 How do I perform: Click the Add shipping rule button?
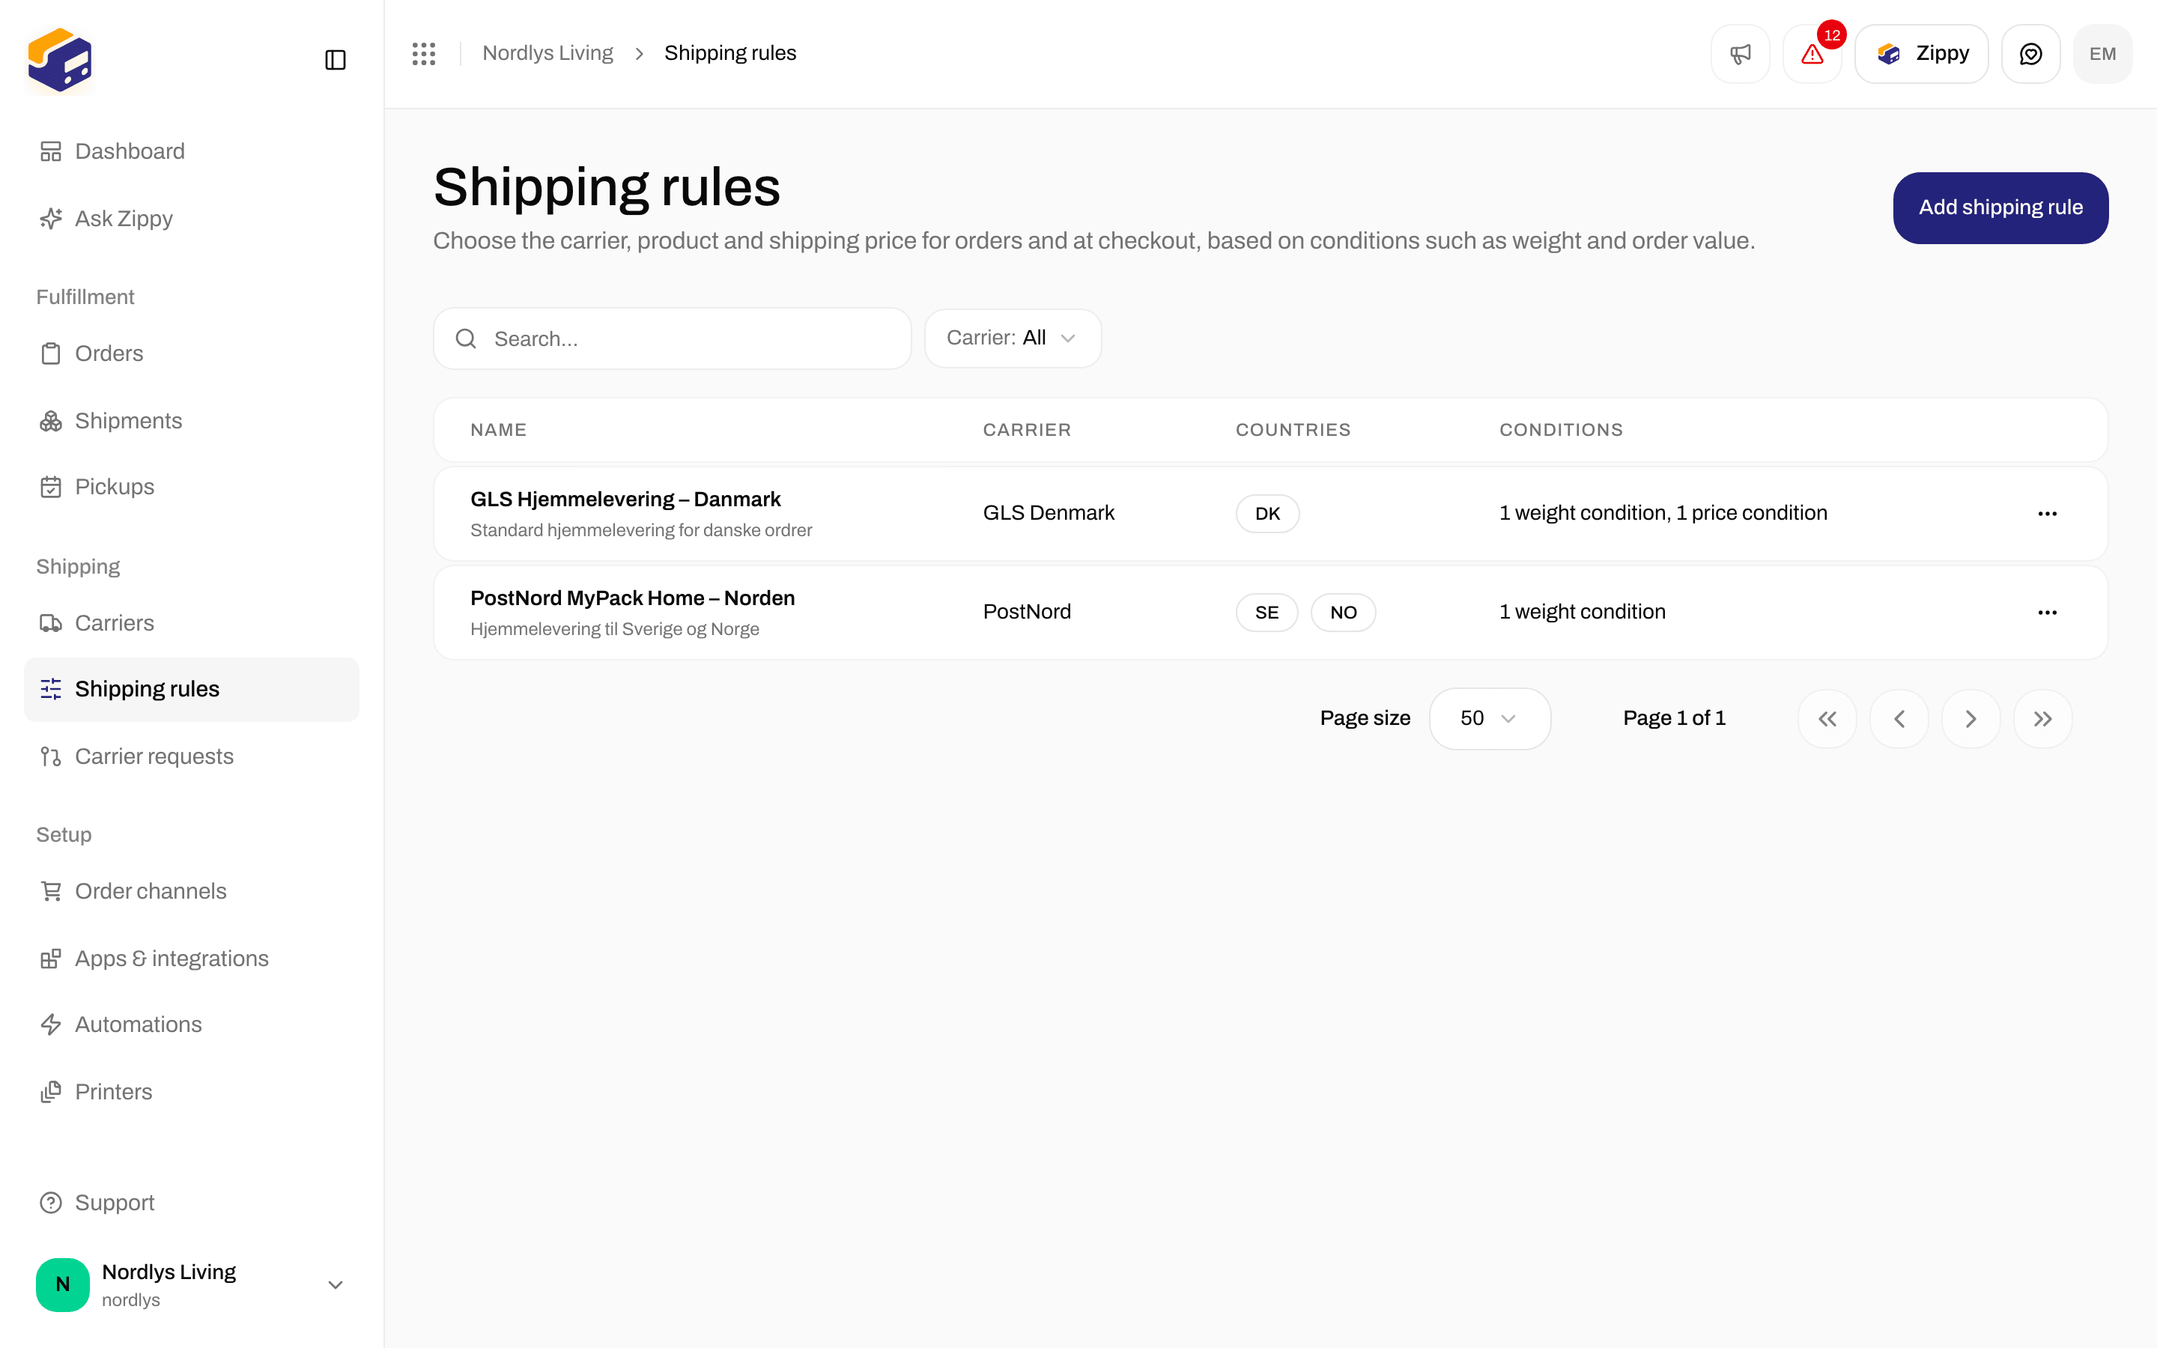pyautogui.click(x=2000, y=207)
